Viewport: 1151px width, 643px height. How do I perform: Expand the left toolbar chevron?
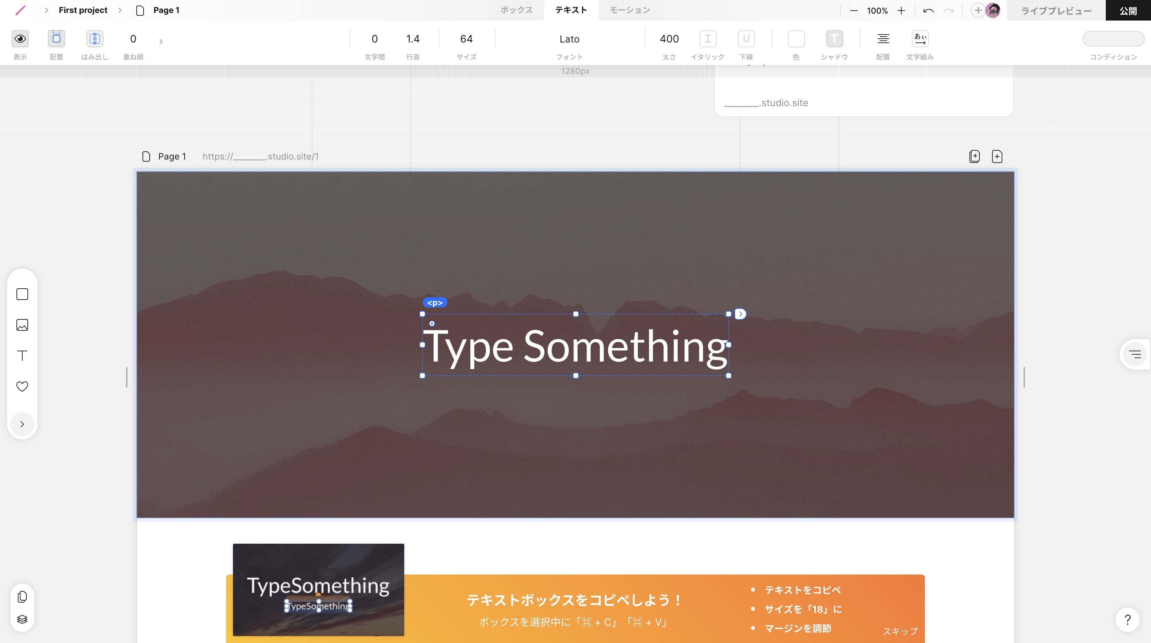pyautogui.click(x=22, y=424)
